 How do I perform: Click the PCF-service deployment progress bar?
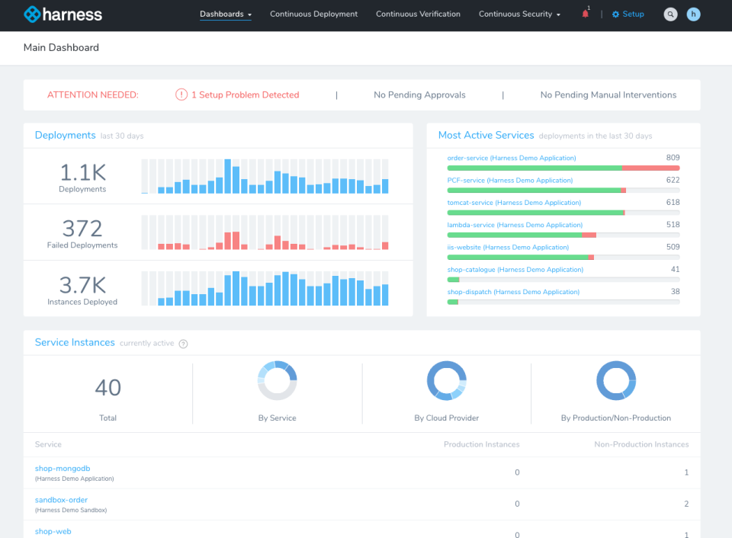point(563,190)
